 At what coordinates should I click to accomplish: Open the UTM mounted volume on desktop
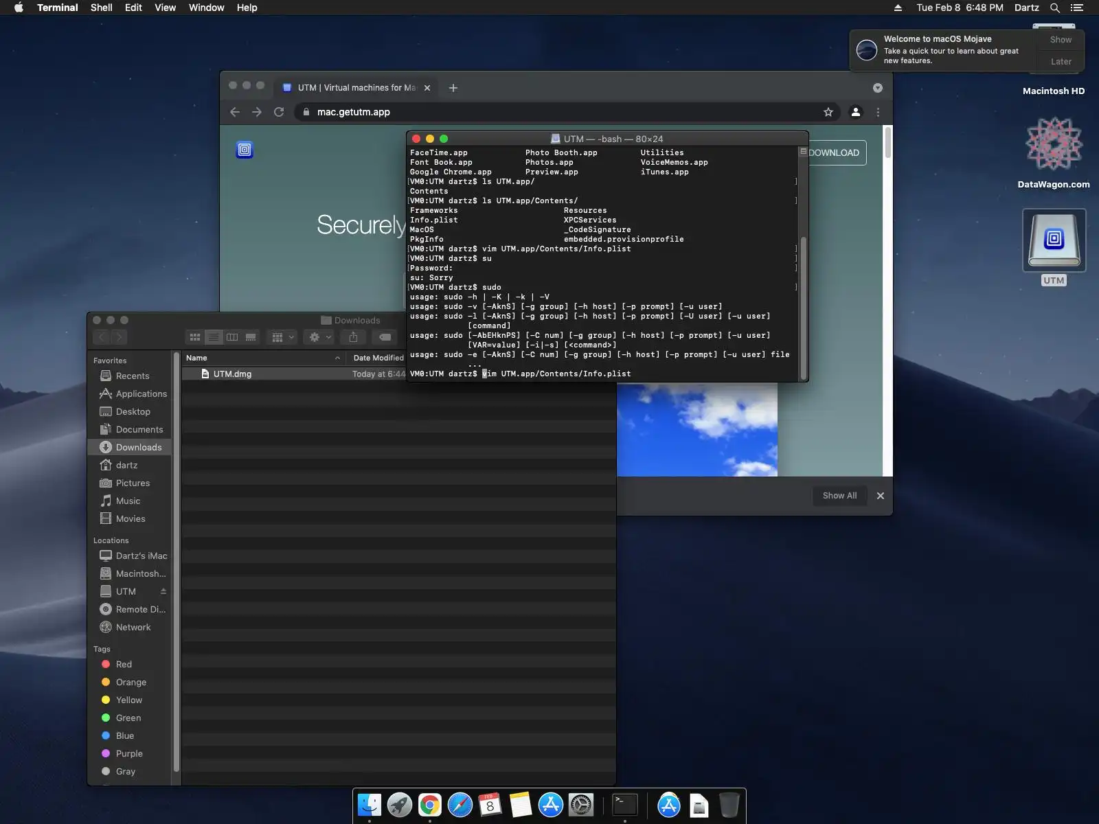pos(1054,247)
